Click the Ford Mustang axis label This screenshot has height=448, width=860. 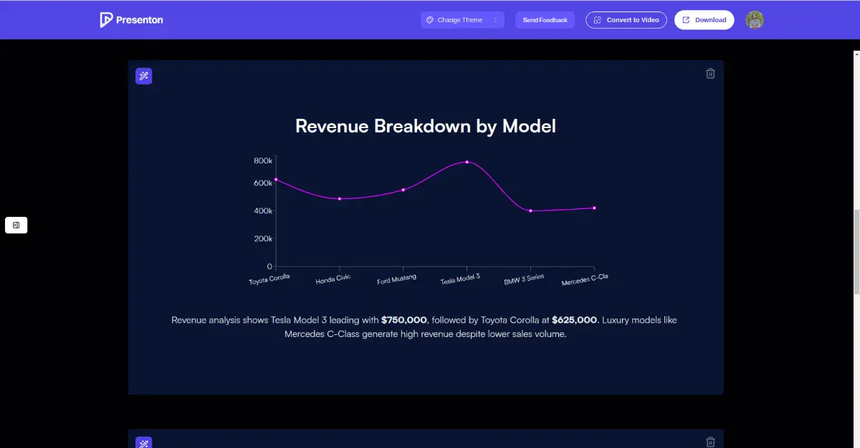click(396, 279)
